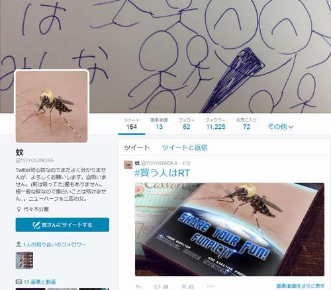Click the reply arrow icon under the tweet
The height and width of the screenshot is (290, 331).
click(138, 287)
